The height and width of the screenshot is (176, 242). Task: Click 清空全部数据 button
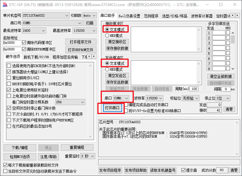tap(221, 76)
